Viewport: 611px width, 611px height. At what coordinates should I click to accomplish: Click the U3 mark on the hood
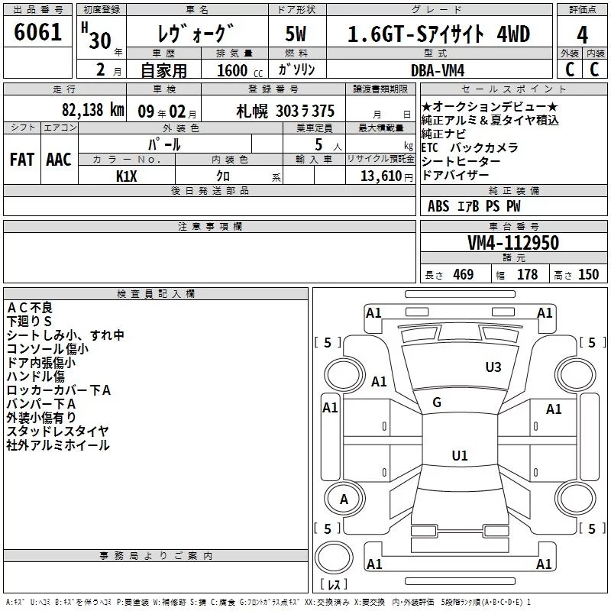(x=493, y=367)
